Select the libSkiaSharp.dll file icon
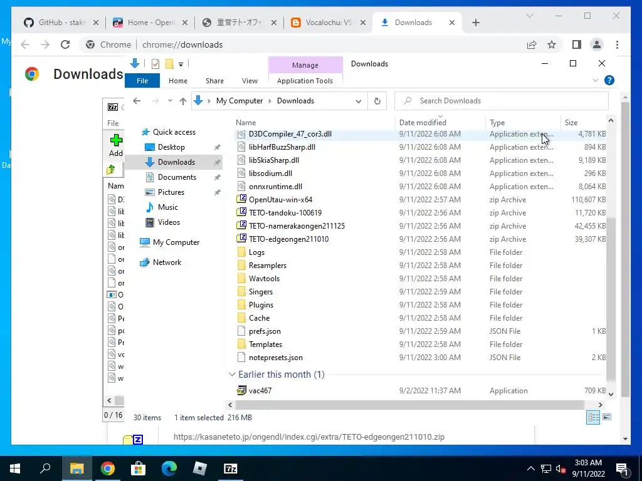642x481 pixels. click(241, 160)
